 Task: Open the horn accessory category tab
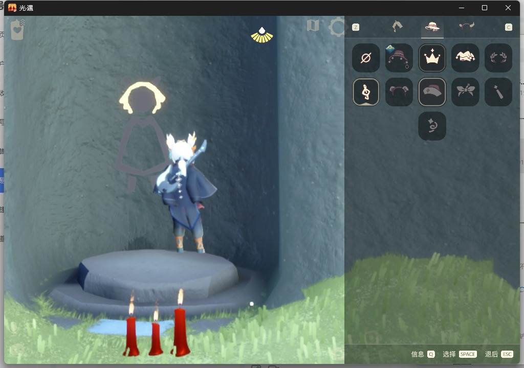(467, 26)
